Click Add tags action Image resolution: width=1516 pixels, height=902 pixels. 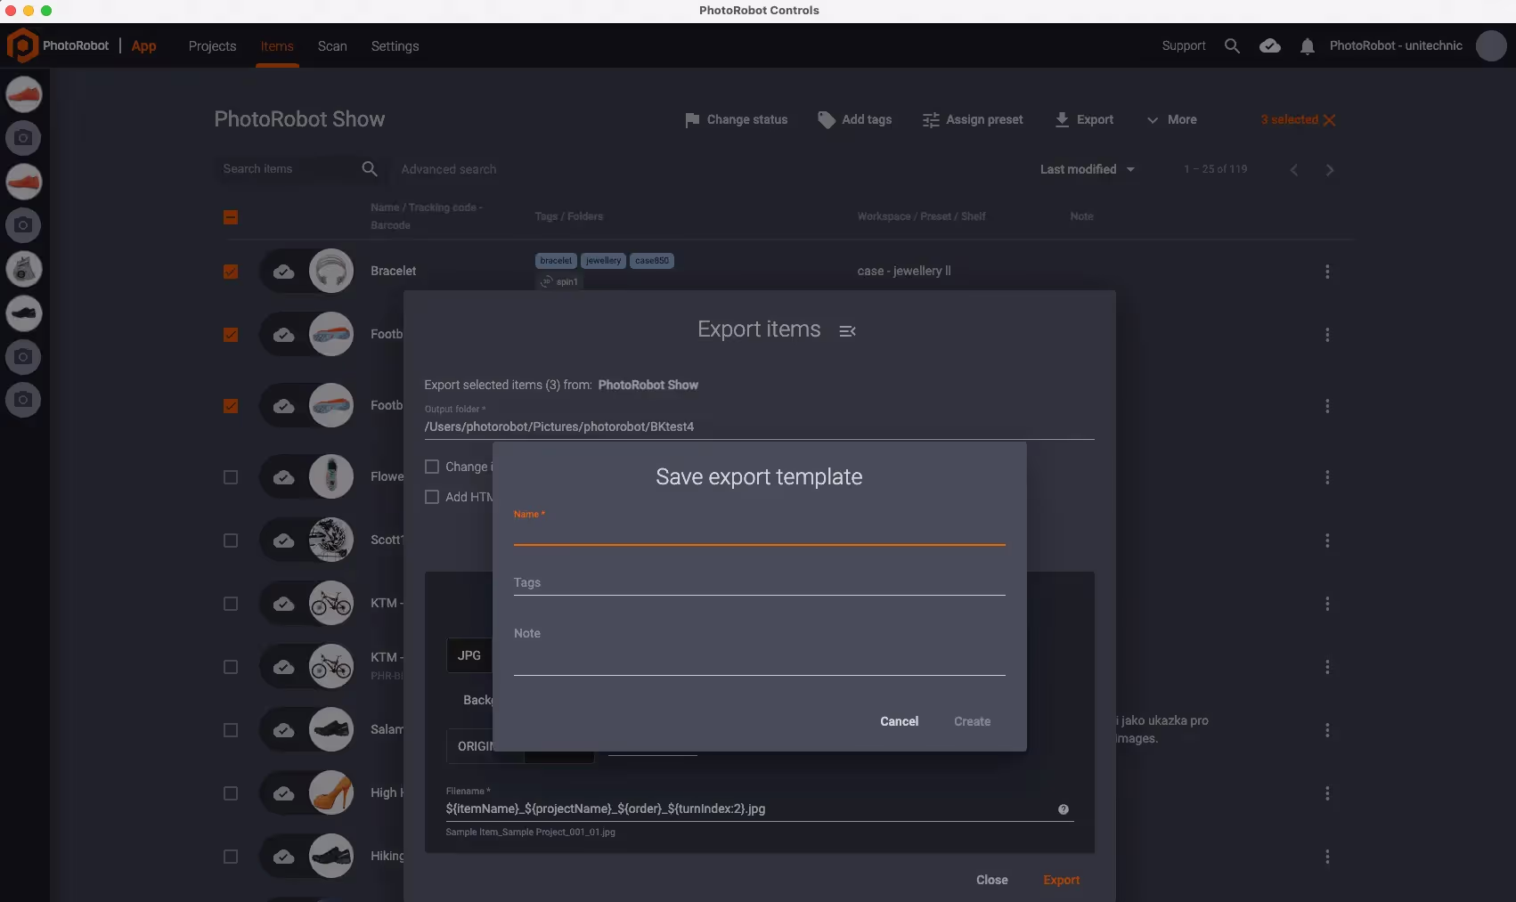coord(854,119)
